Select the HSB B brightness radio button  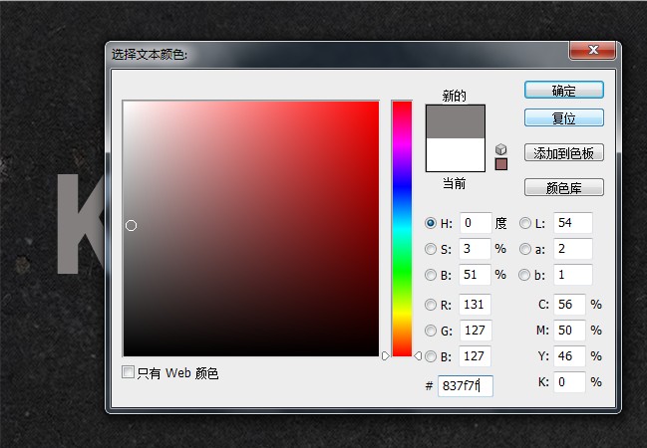pyautogui.click(x=431, y=275)
